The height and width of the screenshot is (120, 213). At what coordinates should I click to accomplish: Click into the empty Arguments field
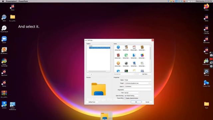coord(137,90)
